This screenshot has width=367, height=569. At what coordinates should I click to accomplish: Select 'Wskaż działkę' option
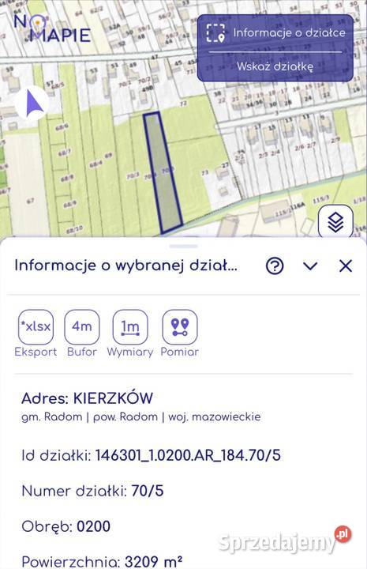pos(275,66)
